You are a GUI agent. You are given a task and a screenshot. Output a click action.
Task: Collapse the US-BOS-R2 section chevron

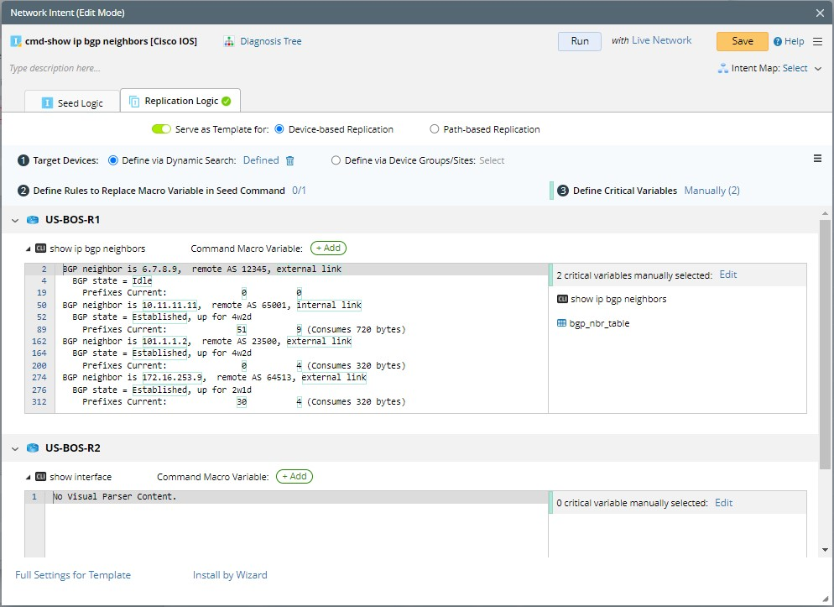click(15, 448)
